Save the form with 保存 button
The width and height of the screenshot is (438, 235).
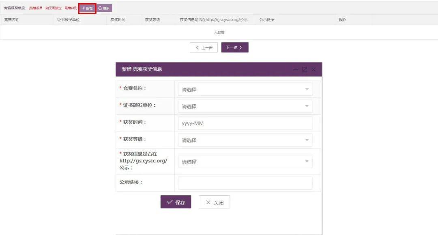click(176, 202)
